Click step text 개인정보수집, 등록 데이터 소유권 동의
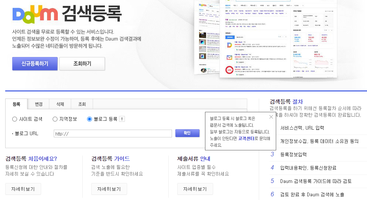 point(319,141)
